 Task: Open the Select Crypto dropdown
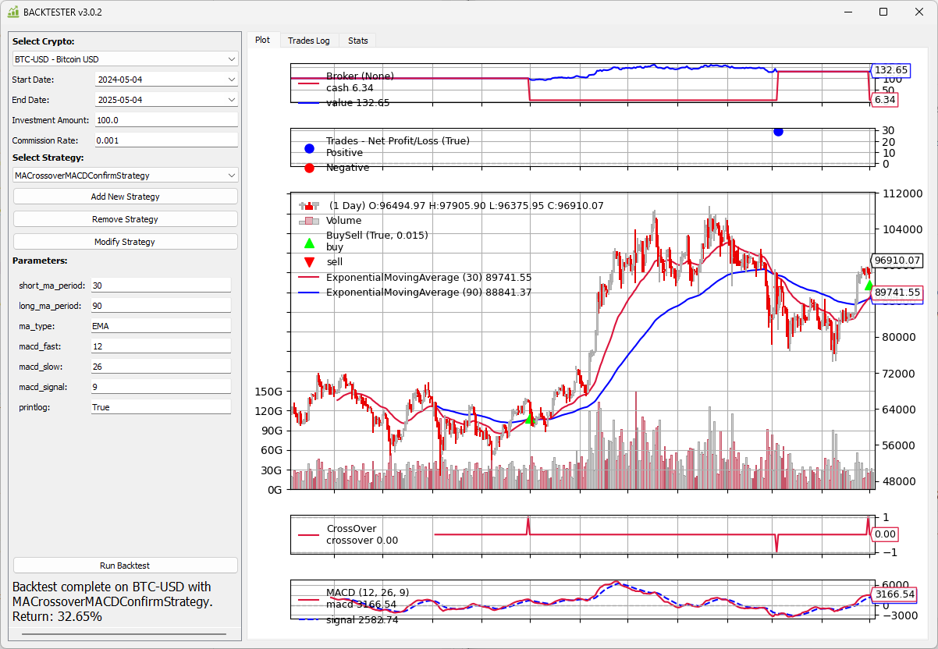click(x=125, y=59)
